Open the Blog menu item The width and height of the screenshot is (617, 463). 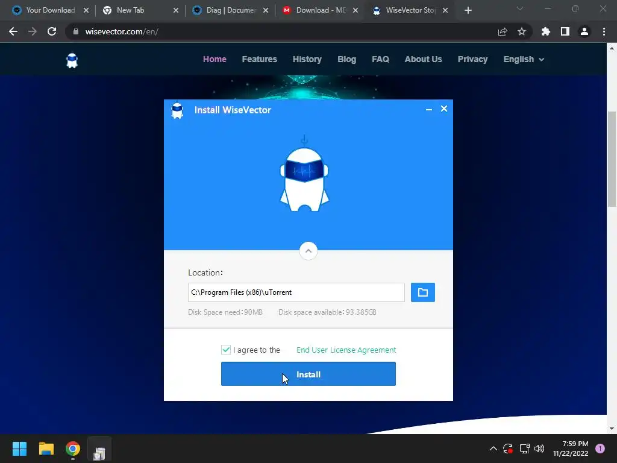tap(346, 59)
